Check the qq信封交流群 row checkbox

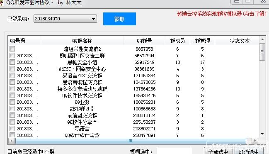[x=12, y=115]
